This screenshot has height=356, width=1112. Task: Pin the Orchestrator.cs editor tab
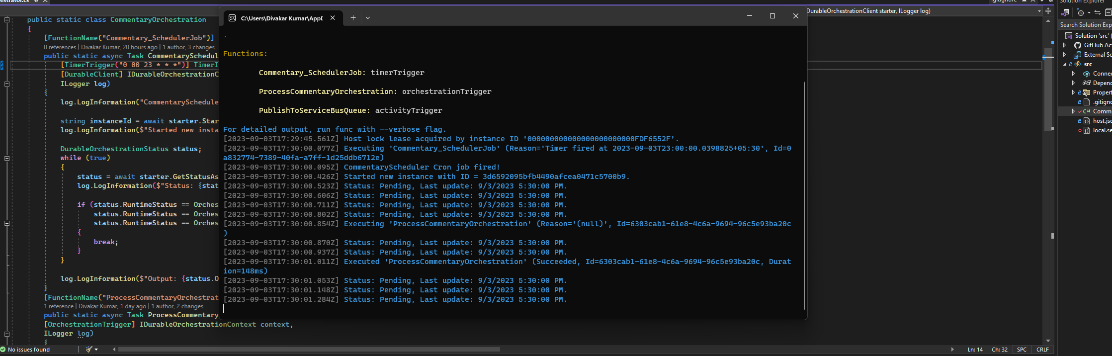36,1
